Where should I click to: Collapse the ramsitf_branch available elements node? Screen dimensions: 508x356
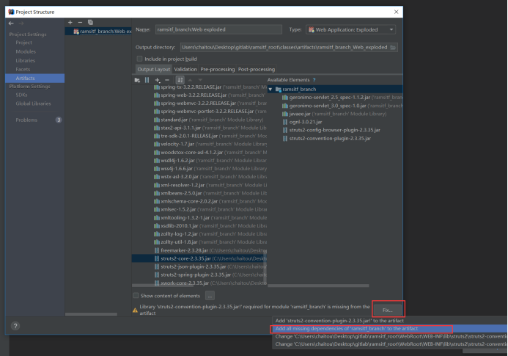pyautogui.click(x=270, y=90)
